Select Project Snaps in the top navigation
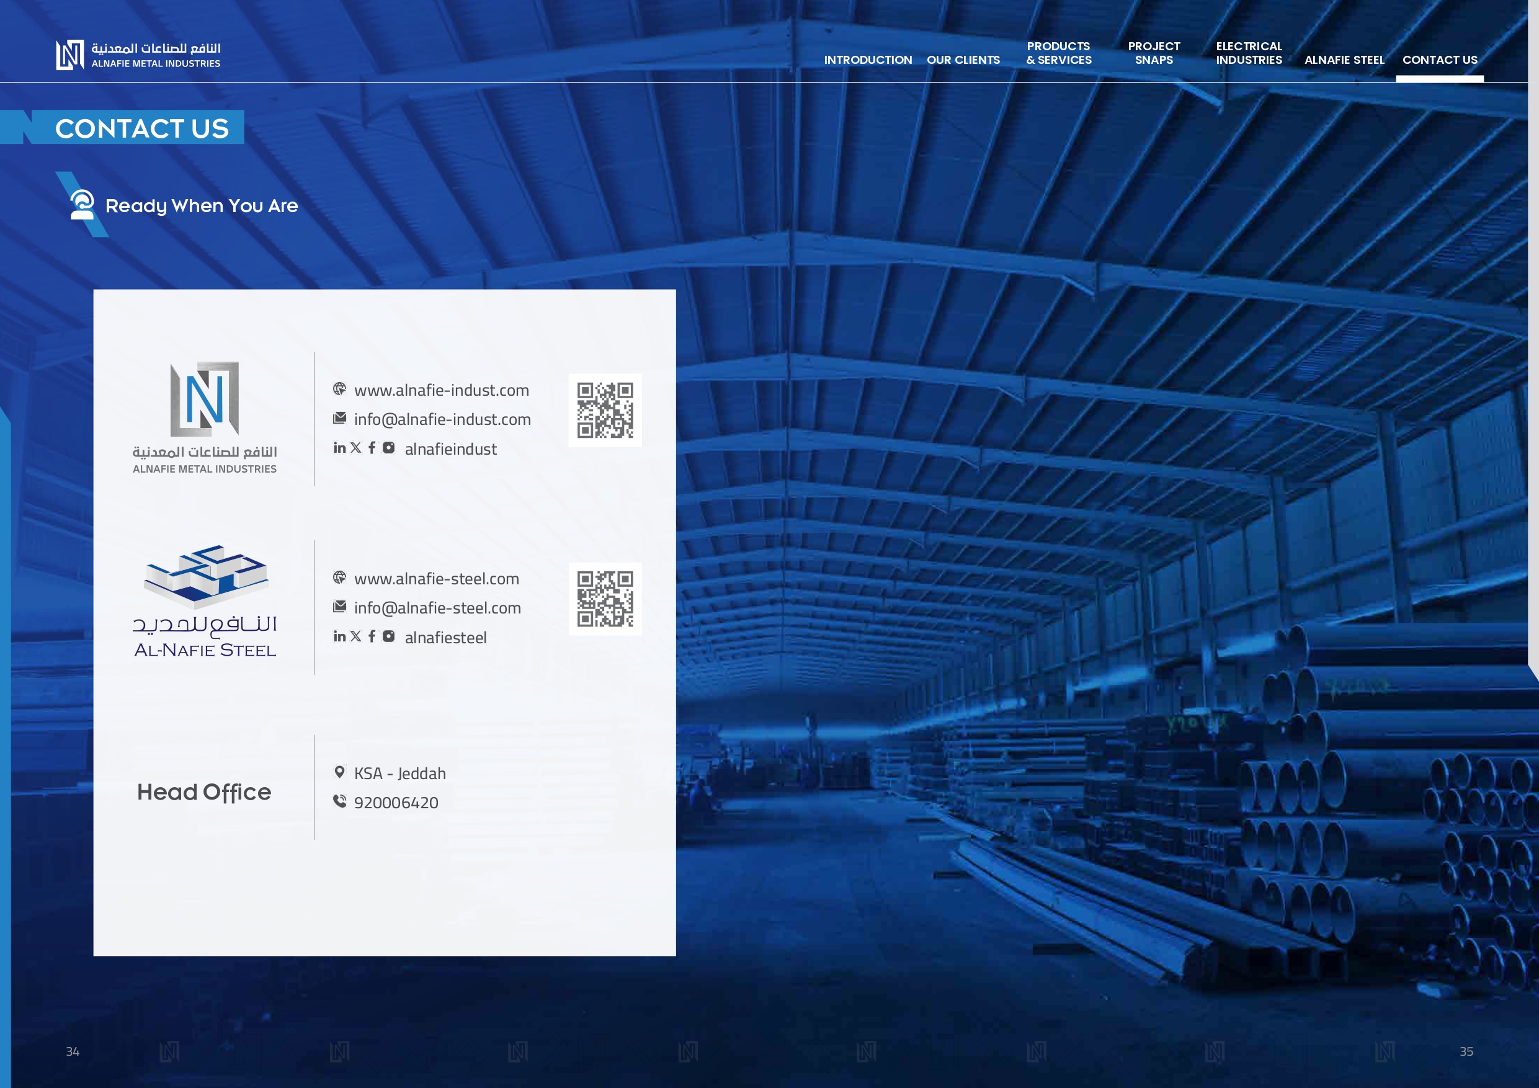 point(1154,53)
